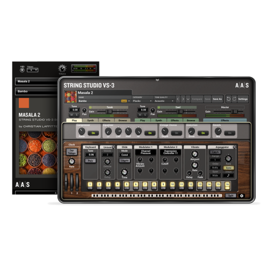Click the Vintage Chorus Depth knob
Screen dimensions: 268x268
click(x=165, y=131)
